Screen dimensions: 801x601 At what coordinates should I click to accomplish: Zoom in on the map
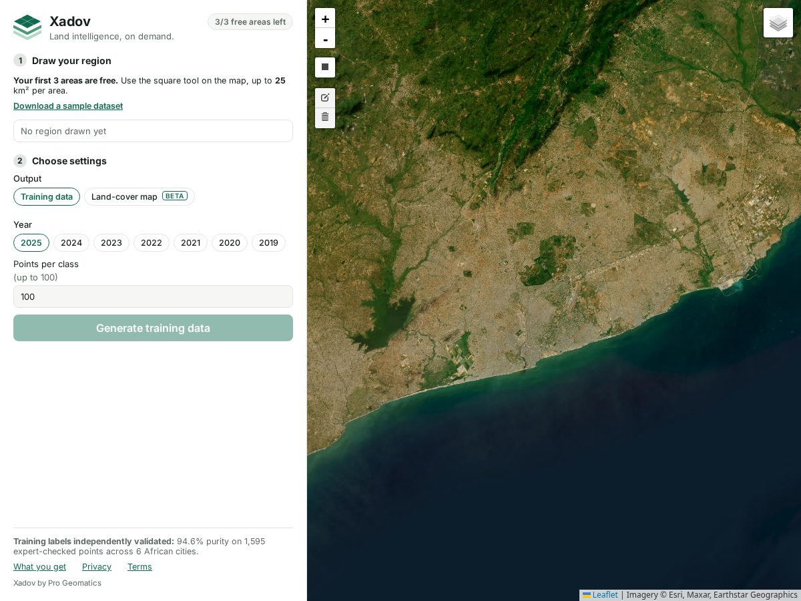(325, 19)
